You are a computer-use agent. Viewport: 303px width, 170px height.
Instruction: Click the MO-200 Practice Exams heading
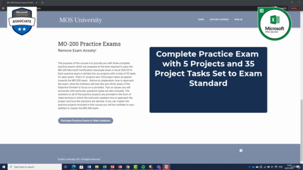(x=89, y=44)
